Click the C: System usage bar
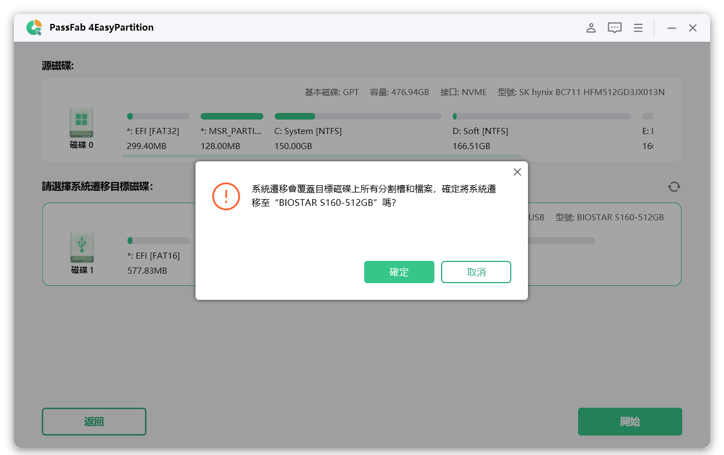The image size is (724, 455). point(358,116)
